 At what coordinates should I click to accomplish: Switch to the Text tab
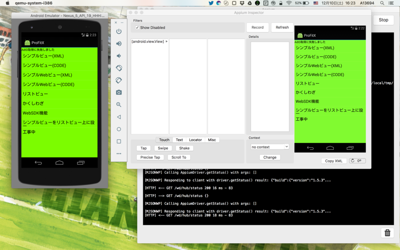pos(179,140)
